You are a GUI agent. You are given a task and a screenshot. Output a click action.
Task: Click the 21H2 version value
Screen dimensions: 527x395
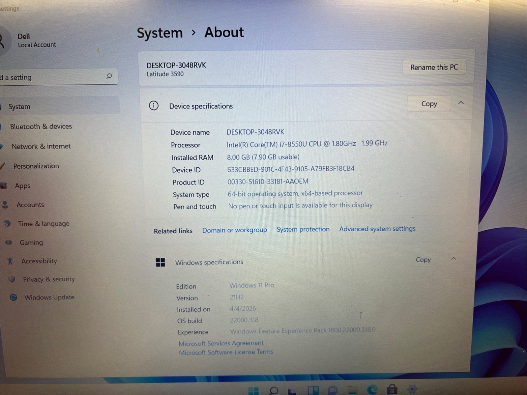(237, 297)
